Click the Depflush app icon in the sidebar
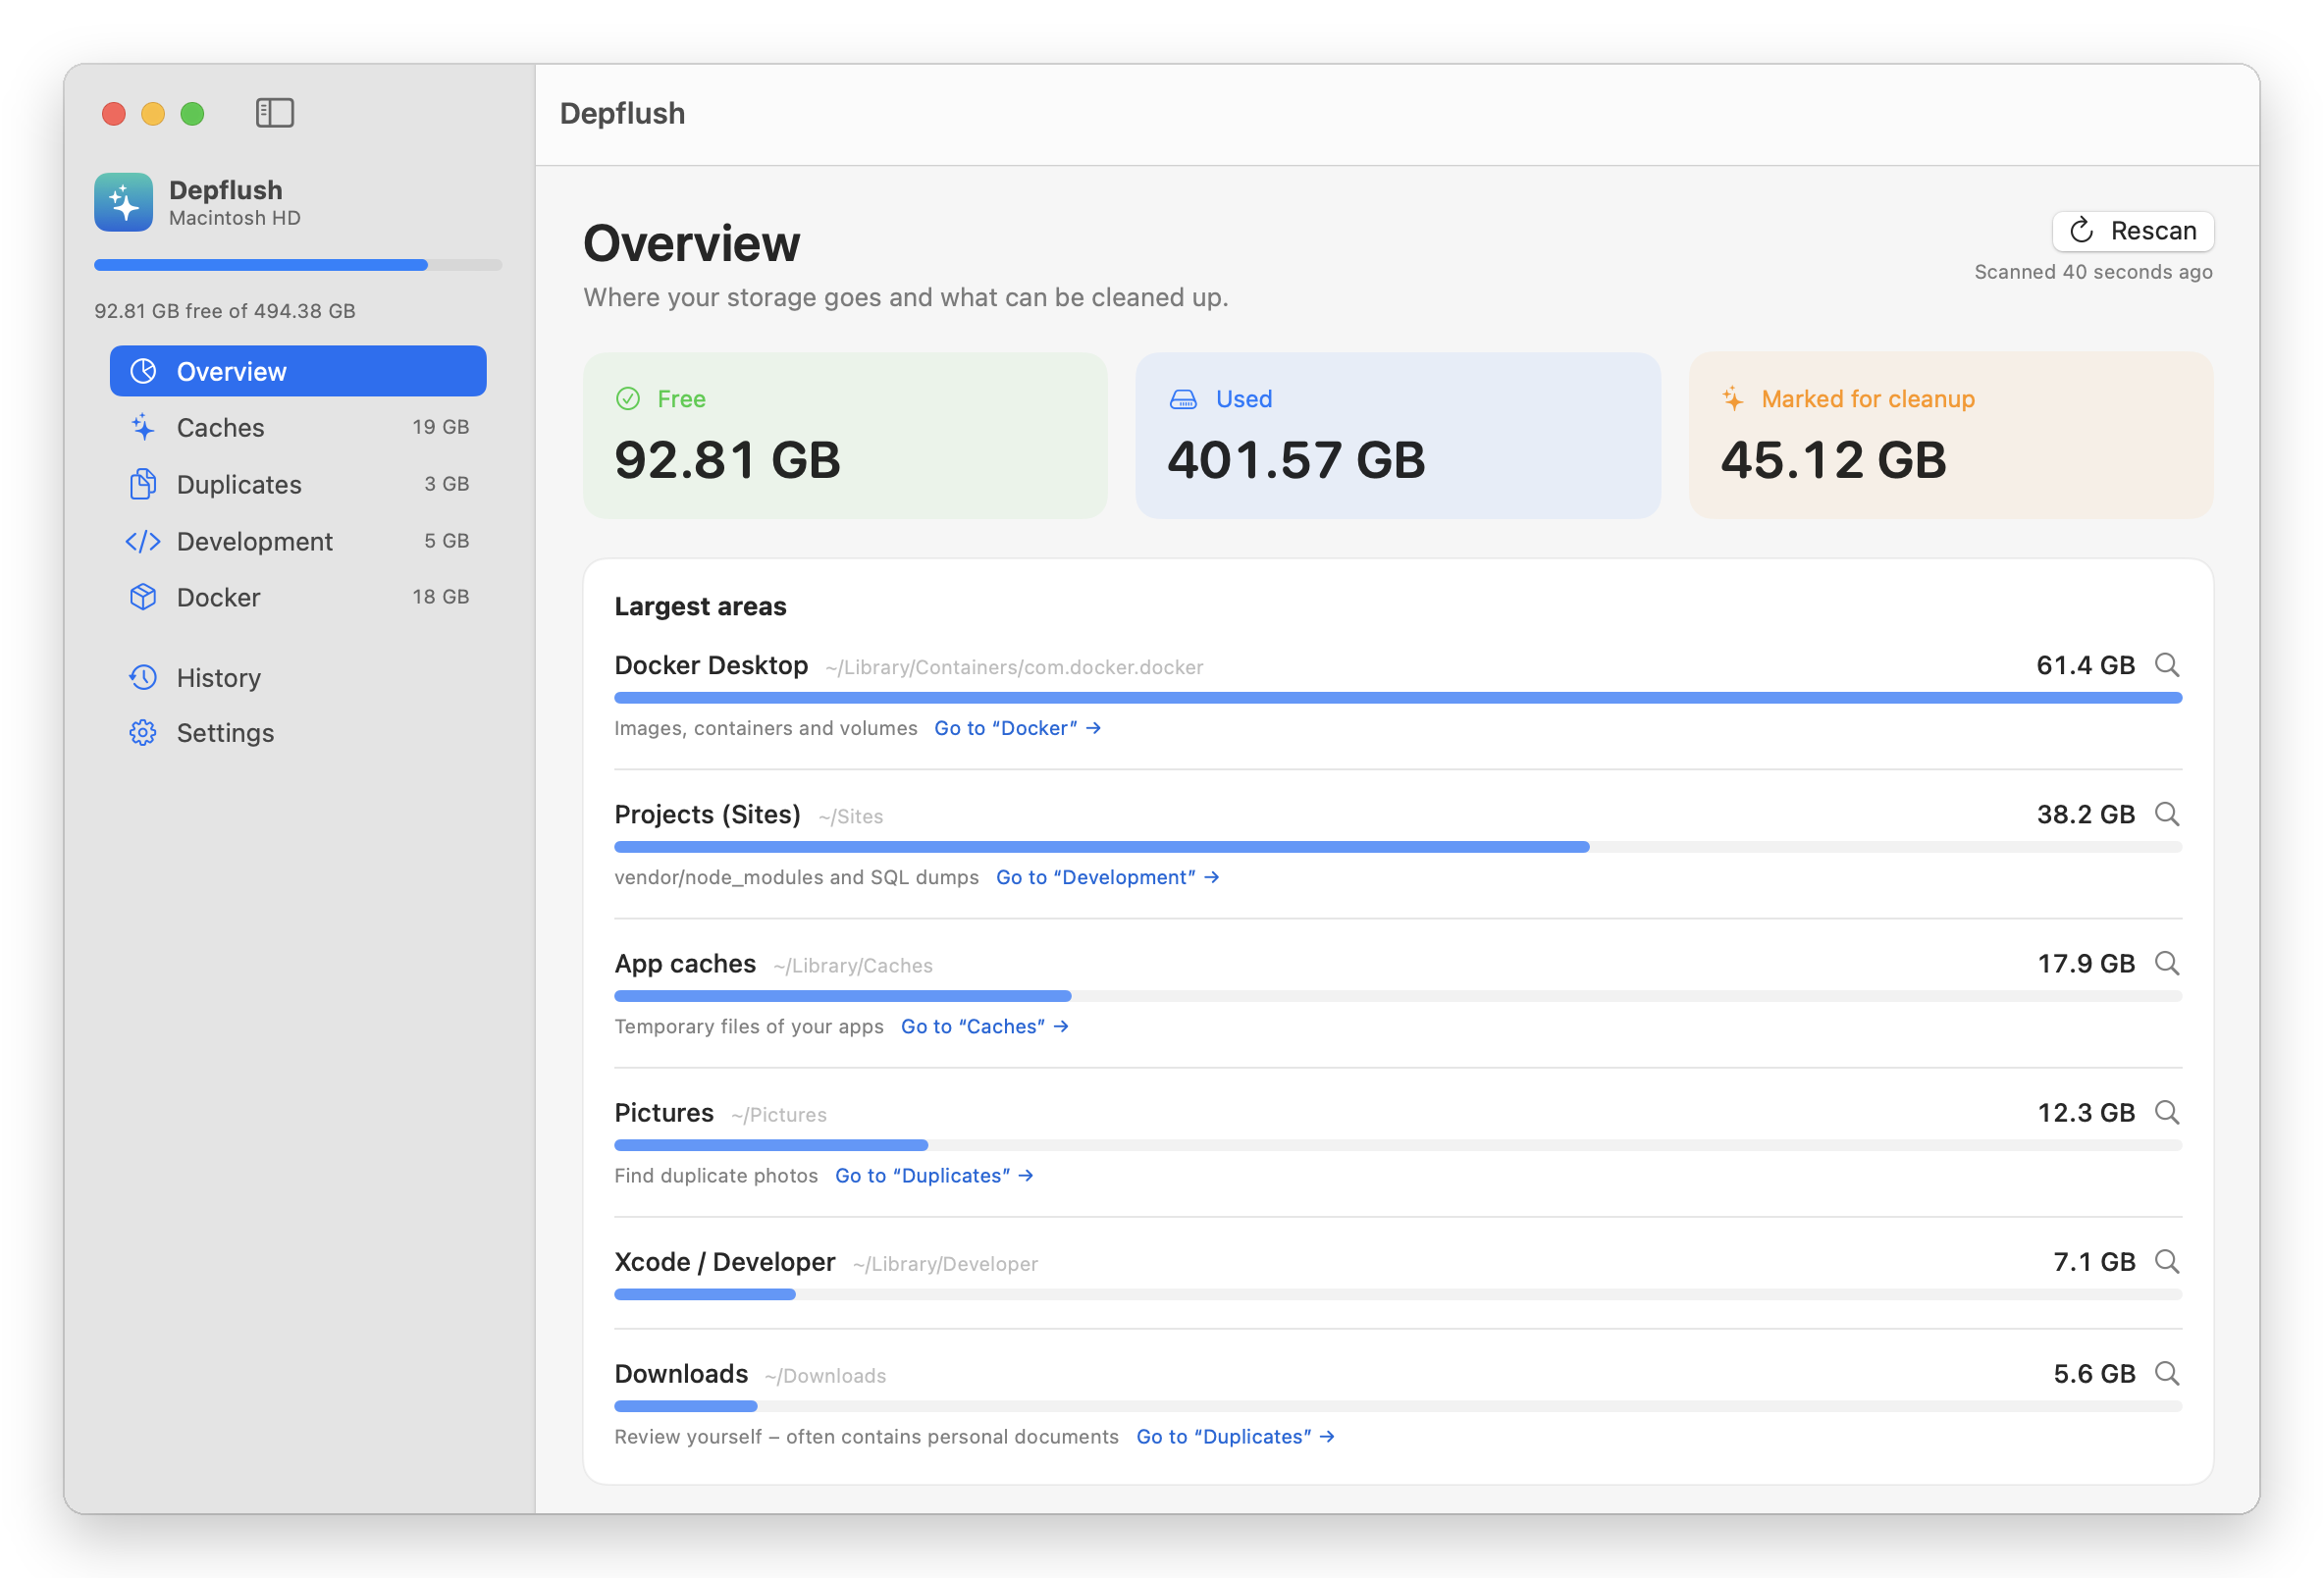2324x1578 pixels. pos(123,202)
